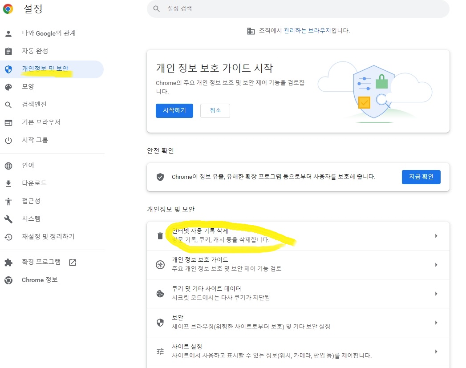Click the sliders icon for 사이트 설정
The image size is (466, 368).
(160, 352)
